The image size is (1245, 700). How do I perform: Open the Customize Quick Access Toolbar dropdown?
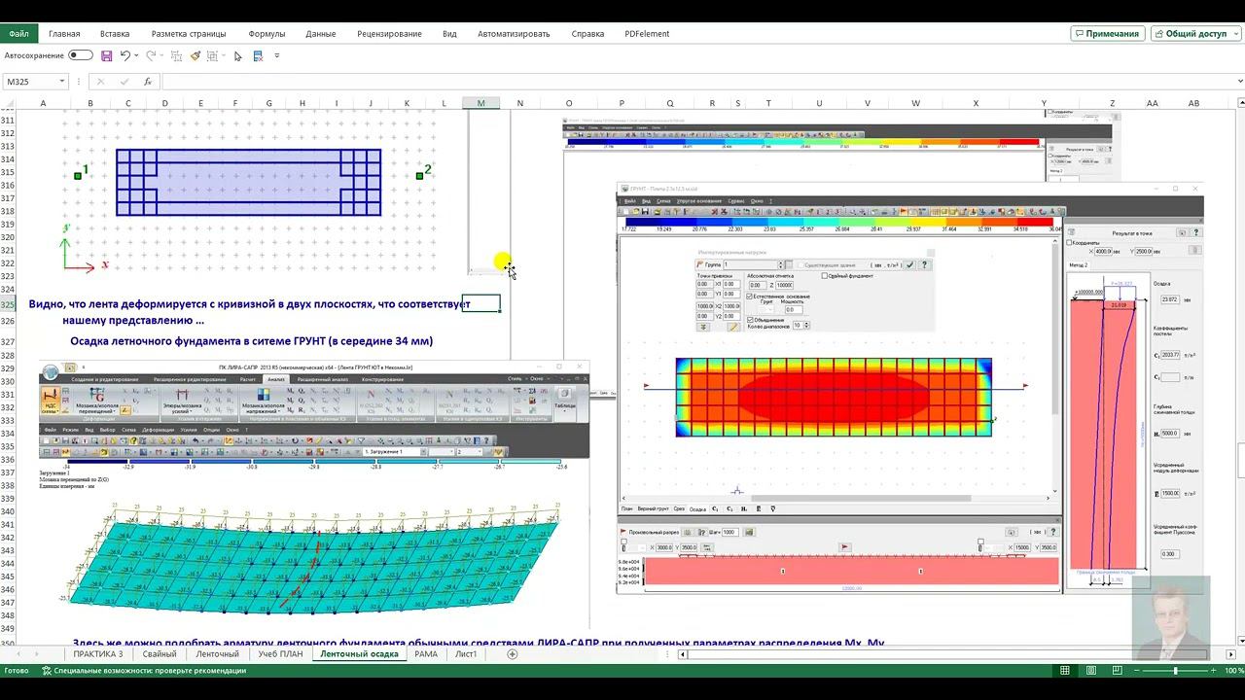tap(277, 56)
